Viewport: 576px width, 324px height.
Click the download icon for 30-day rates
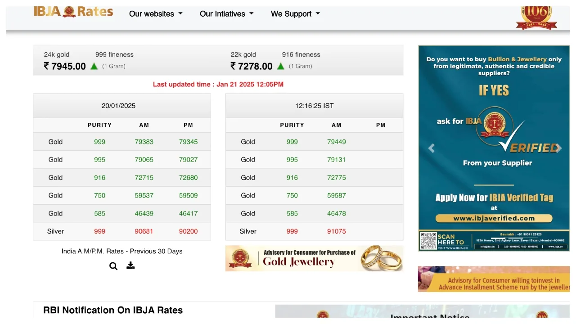pos(130,265)
